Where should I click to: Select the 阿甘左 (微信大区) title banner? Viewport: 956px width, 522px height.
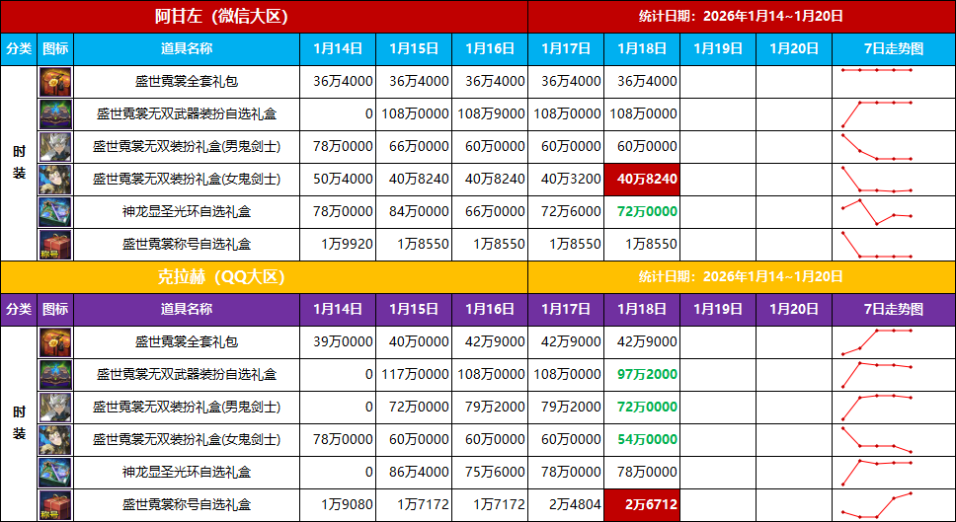[x=264, y=17]
